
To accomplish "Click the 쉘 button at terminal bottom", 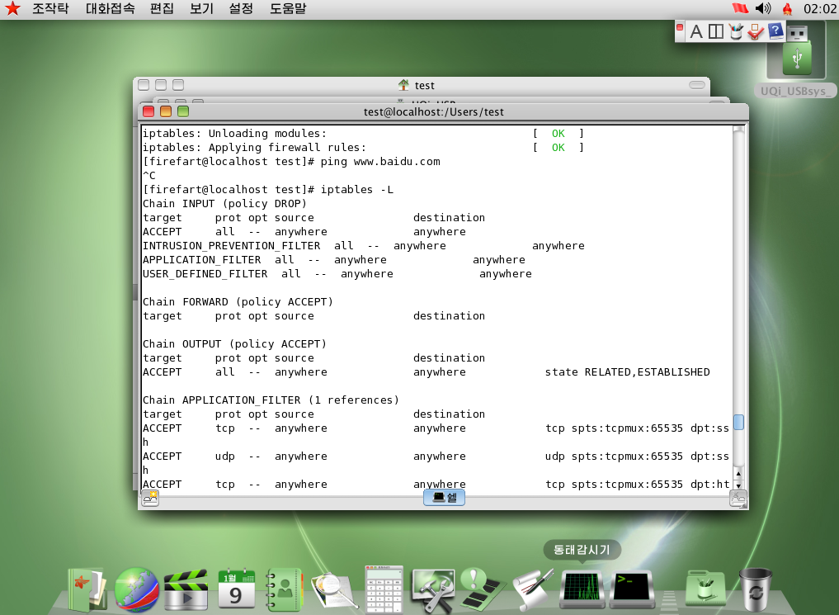I will tap(445, 497).
